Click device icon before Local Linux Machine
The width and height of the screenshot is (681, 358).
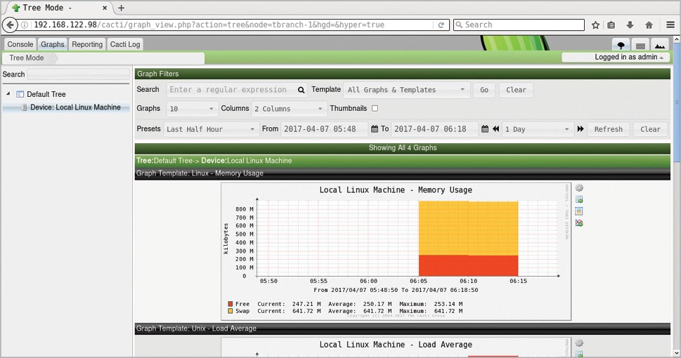click(25, 107)
